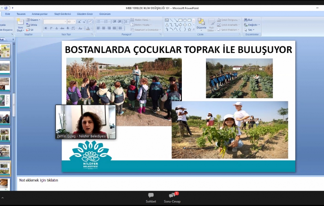Open Şekil Dolgusu shape fill
This screenshot has height=206, width=324.
228,20
